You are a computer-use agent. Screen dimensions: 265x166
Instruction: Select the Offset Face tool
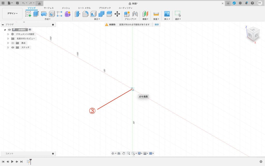109,14
